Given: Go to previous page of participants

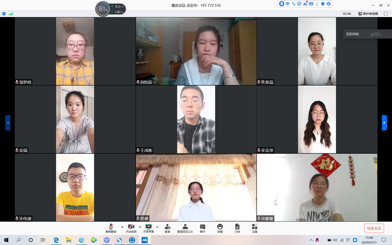Looking at the screenshot, I should pyautogui.click(x=8, y=122).
